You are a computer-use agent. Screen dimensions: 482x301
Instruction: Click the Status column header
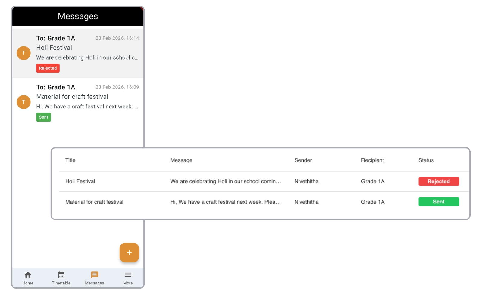pos(426,160)
